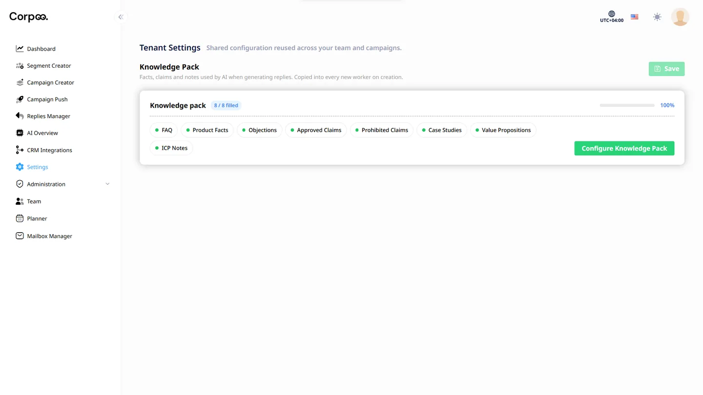This screenshot has width=703, height=395.
Task: Click the Administration shield icon
Action: [x=20, y=184]
